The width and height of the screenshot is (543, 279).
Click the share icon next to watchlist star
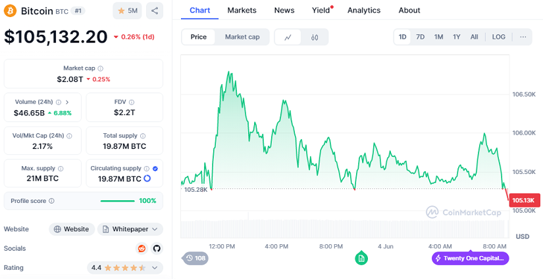(x=154, y=11)
